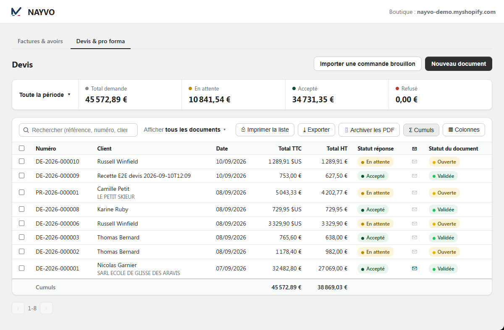Check the box for DE-2026-000009
Viewport: 504px width, 330px height.
click(22, 175)
